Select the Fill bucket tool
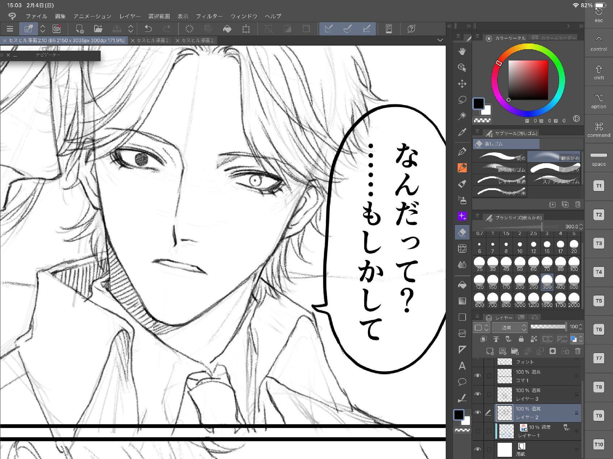The width and height of the screenshot is (613, 459). click(x=462, y=285)
